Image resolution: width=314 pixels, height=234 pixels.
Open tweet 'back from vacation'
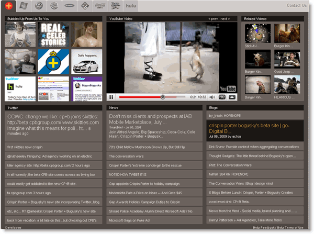point(53,220)
